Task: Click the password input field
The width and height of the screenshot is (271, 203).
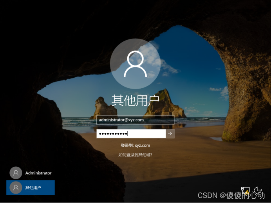Action: click(131, 134)
